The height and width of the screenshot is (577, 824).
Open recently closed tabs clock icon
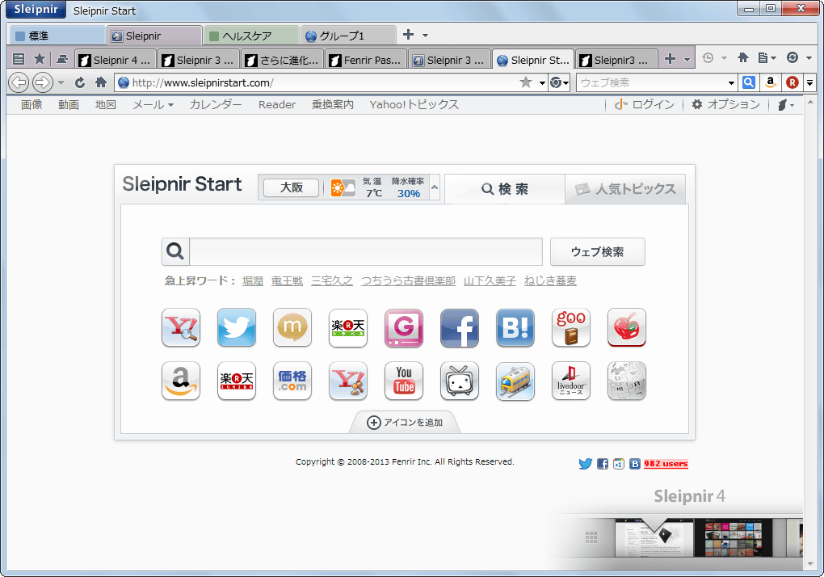point(708,58)
